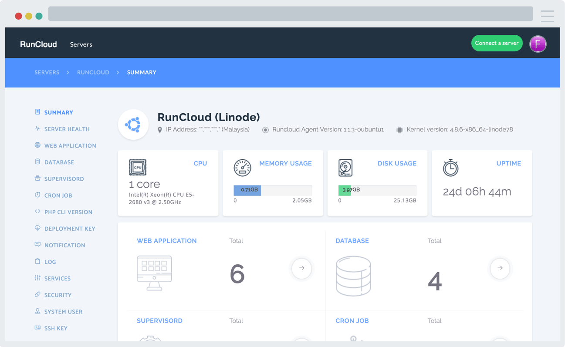Open the Cron Job sidebar item
Image resolution: width=565 pixels, height=347 pixels.
[58, 195]
